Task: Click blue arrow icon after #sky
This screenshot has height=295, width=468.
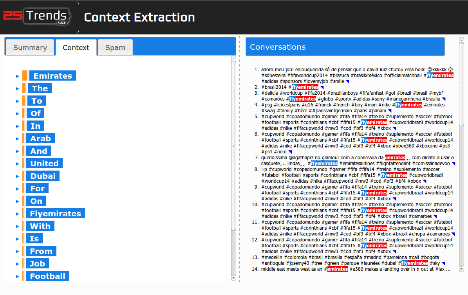Action: pyautogui.click(x=444, y=263)
